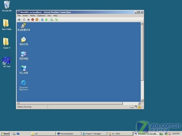This screenshot has width=182, height=136.
Task: Click the red tray icon beside the clock
Action: tap(169, 134)
